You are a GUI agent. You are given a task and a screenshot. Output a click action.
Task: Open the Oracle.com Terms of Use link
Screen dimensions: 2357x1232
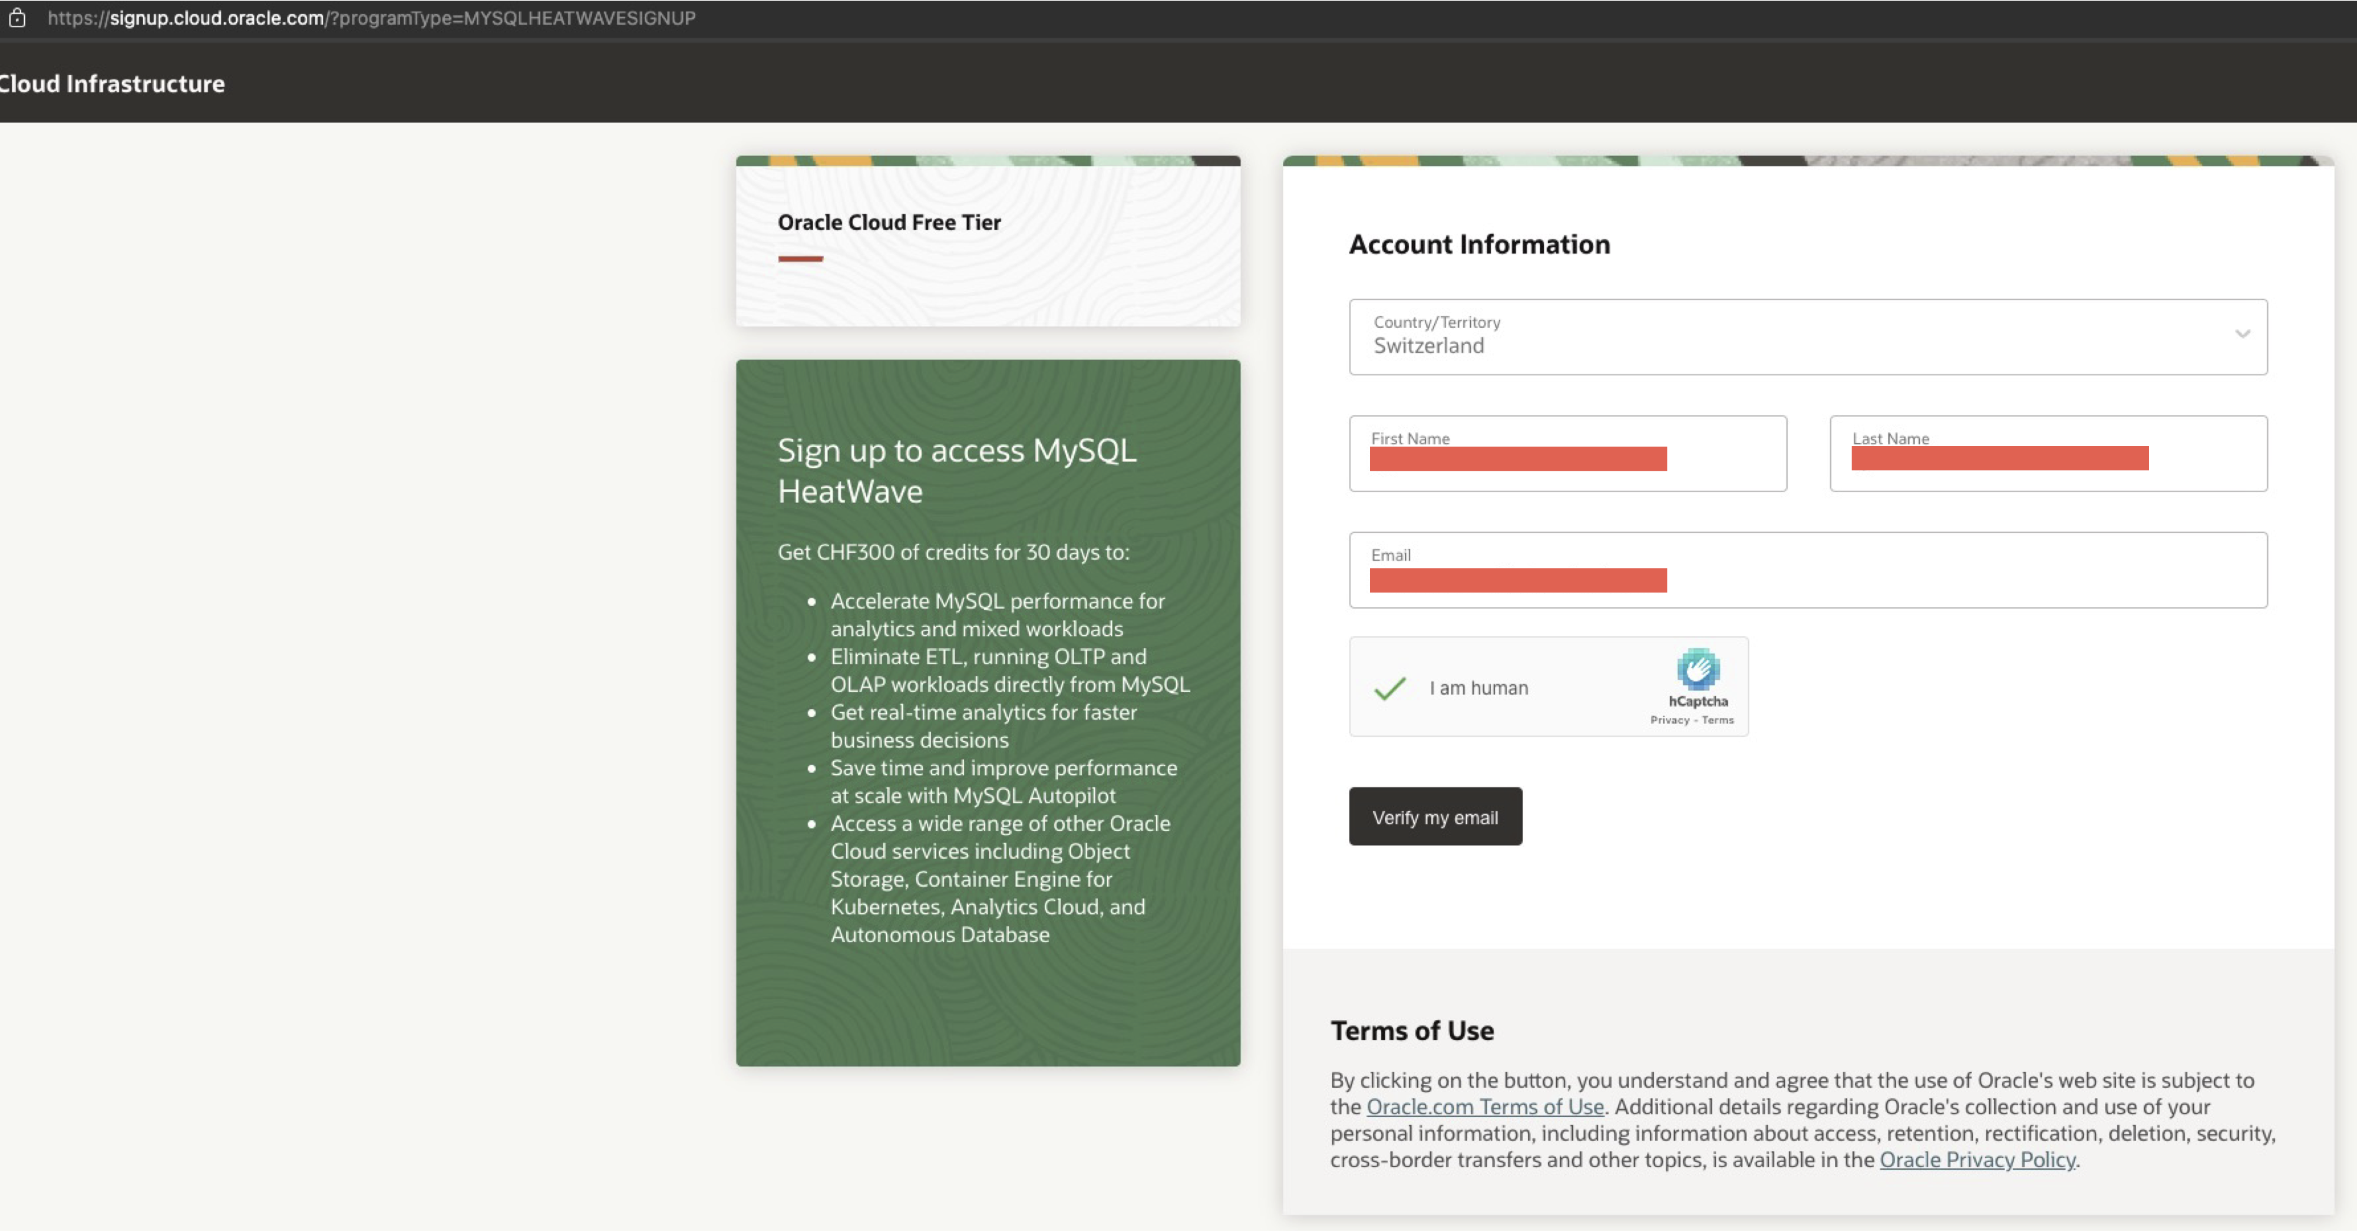point(1485,1107)
